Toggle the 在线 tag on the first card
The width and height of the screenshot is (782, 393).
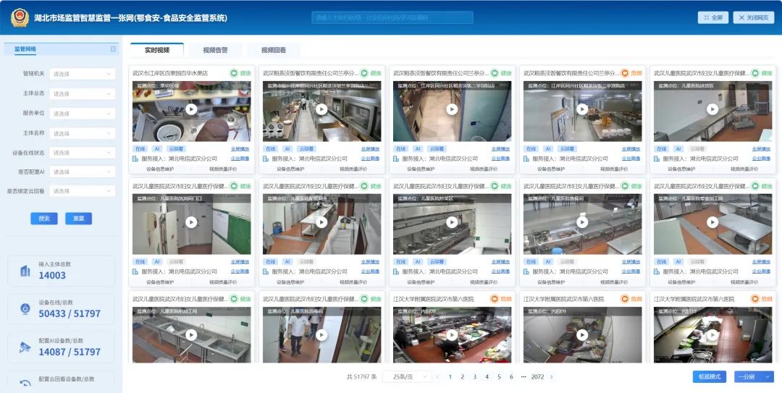[140, 148]
